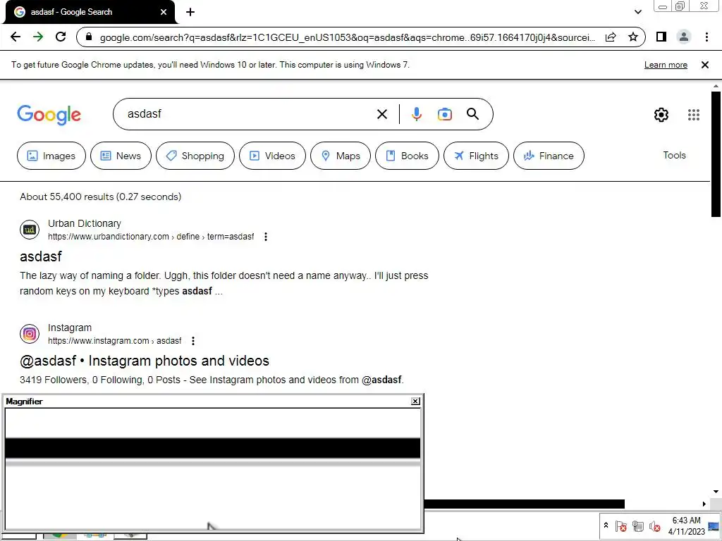Image resolution: width=722 pixels, height=541 pixels.
Task: Open the Learn more link
Action: (x=666, y=65)
